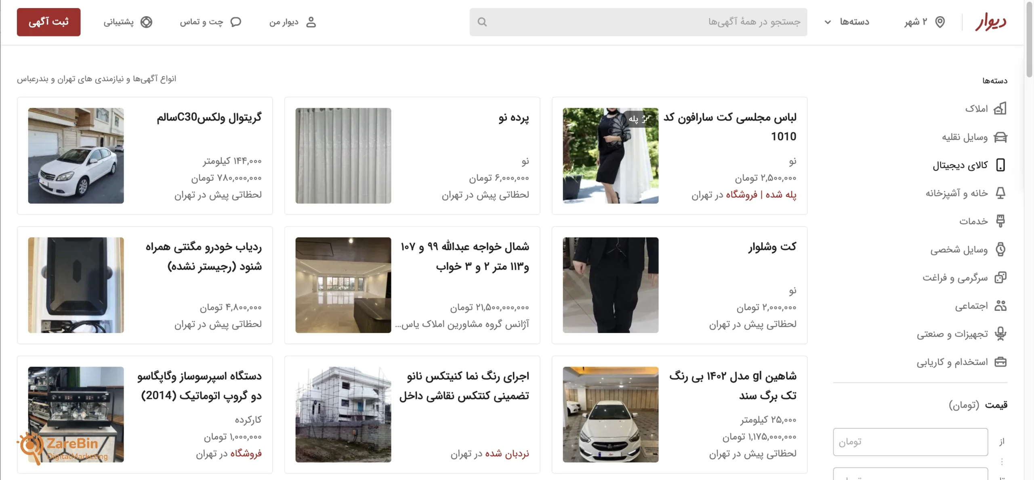Open the خانه و آشپزخانه category
1034x480 pixels.
click(x=967, y=193)
